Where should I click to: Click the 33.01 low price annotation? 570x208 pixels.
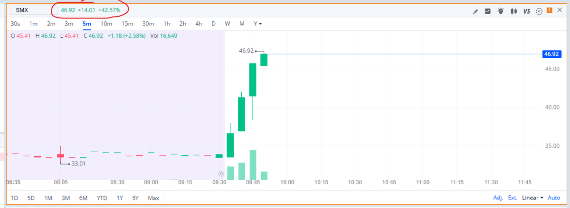tap(77, 164)
